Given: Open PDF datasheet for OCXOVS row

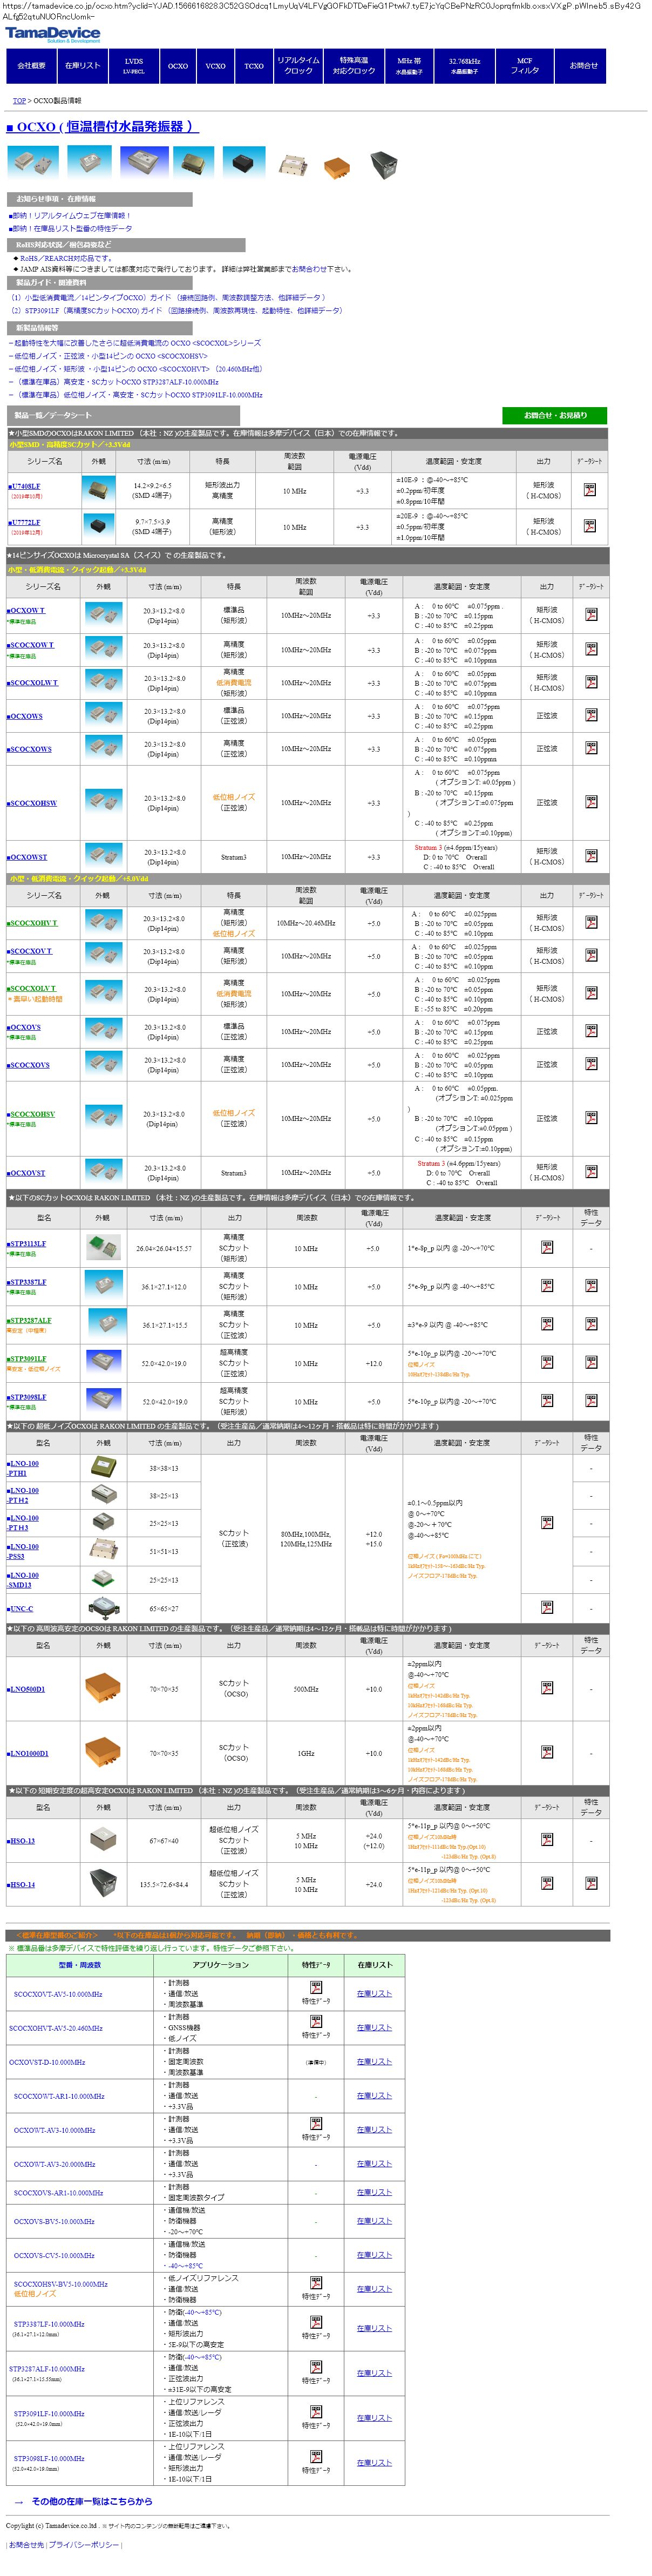Looking at the screenshot, I should coord(591,1032).
